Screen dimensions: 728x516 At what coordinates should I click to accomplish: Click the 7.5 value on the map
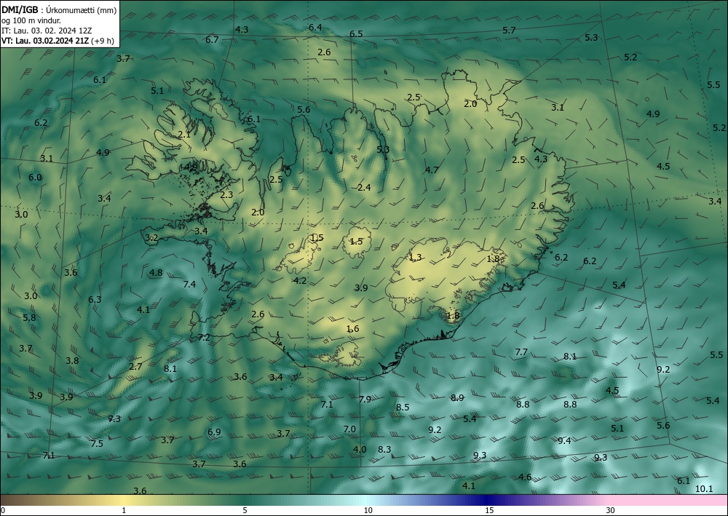97,444
